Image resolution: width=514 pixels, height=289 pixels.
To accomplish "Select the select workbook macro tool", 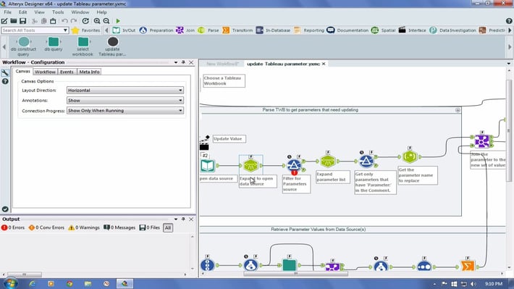I will 83,46.
